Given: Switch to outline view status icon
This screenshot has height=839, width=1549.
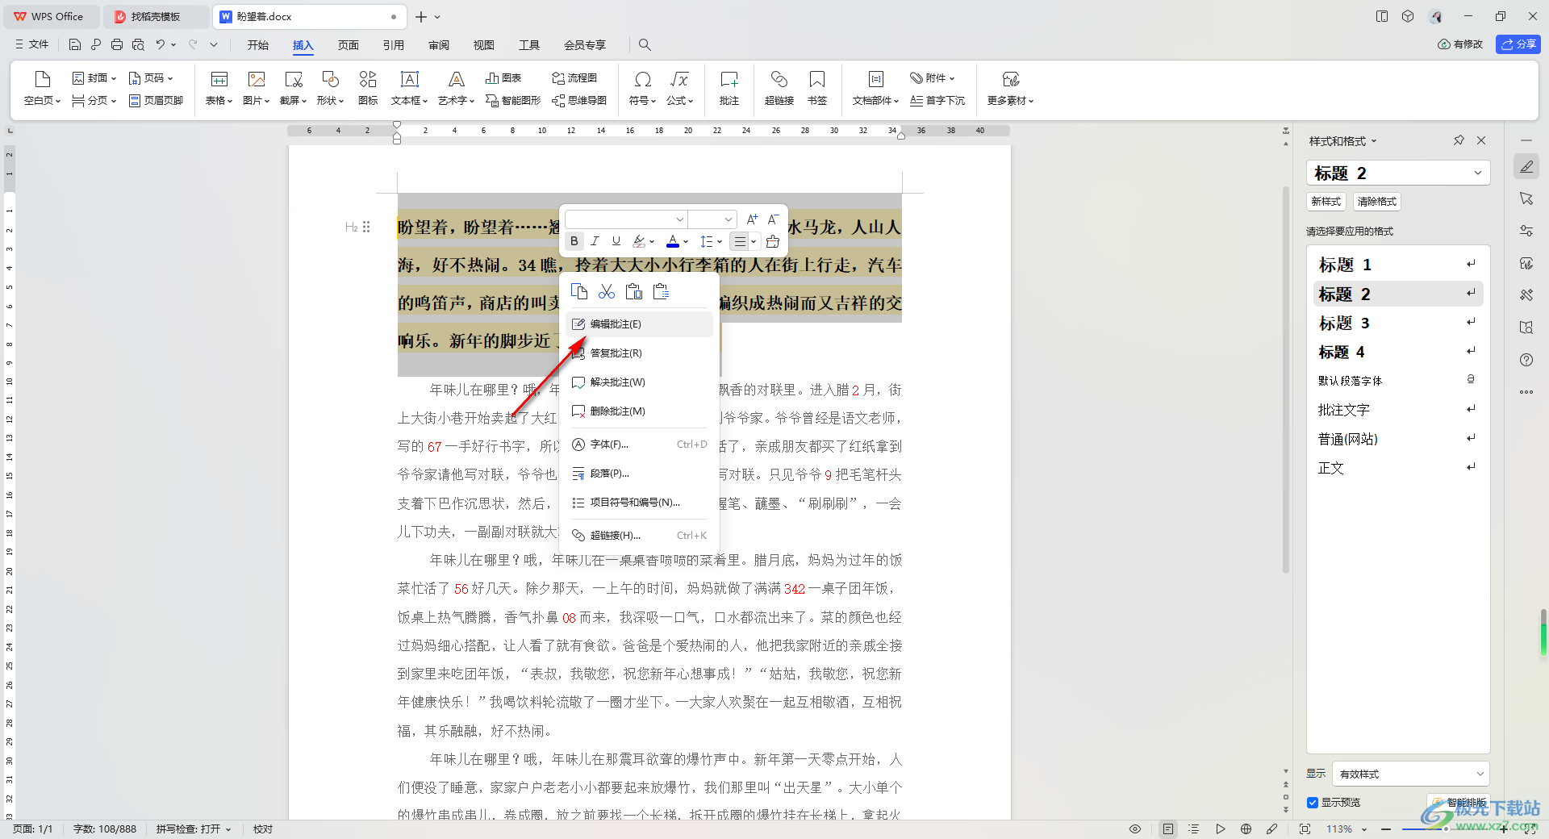Looking at the screenshot, I should click(x=1194, y=829).
